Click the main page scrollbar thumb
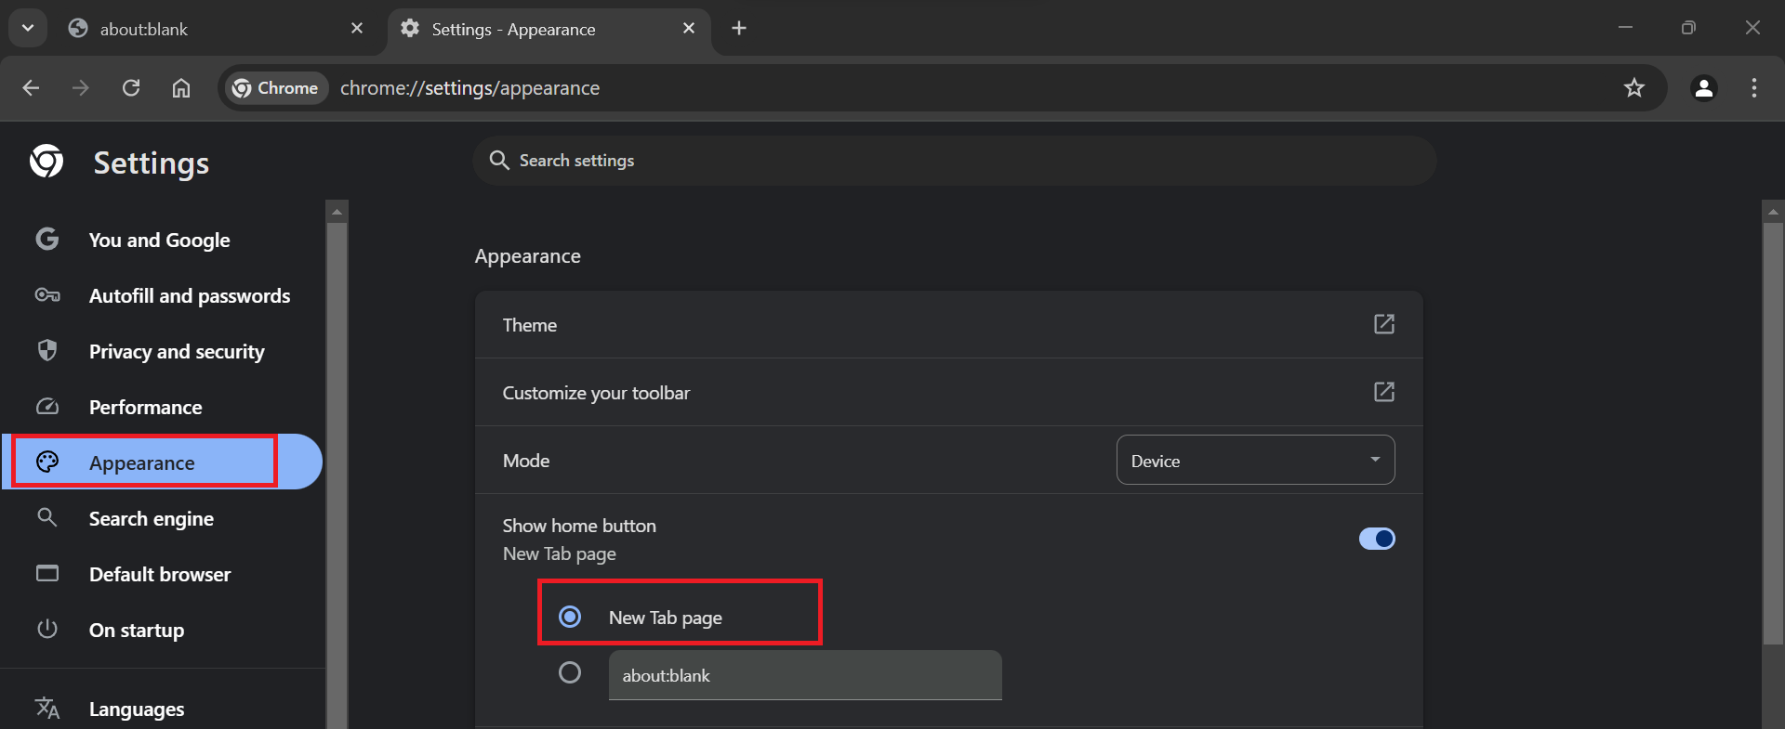 (x=1773, y=433)
